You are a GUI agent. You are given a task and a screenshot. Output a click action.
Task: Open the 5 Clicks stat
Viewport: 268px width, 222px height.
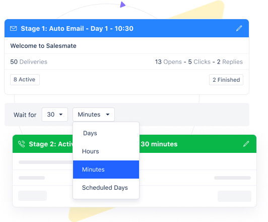tap(199, 62)
